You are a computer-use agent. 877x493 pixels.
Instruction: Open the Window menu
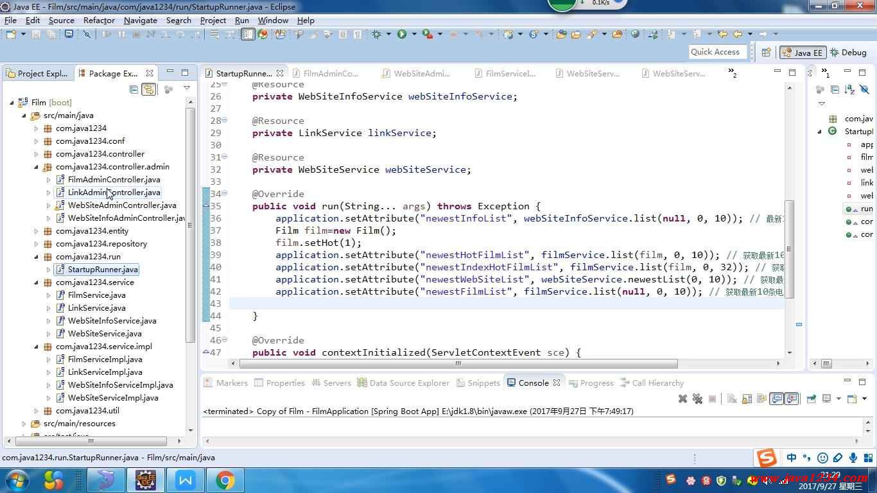273,20
